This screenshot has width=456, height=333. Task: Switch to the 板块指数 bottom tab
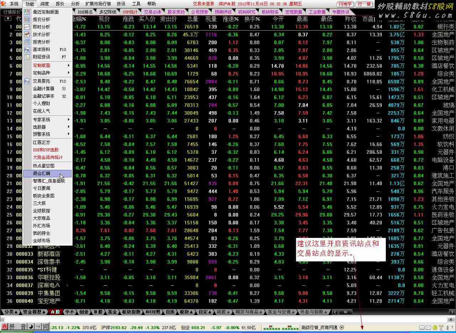point(131,312)
